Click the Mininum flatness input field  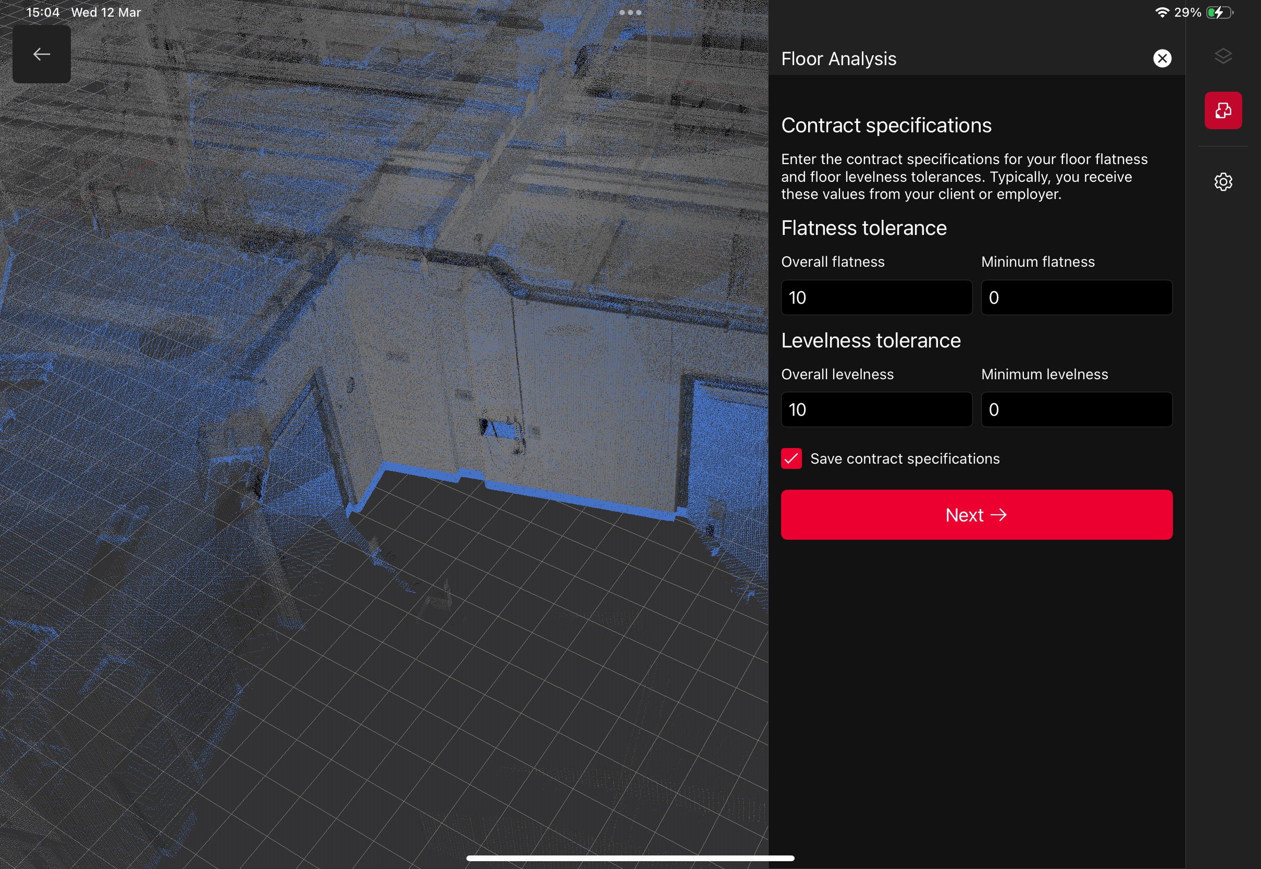pos(1076,297)
